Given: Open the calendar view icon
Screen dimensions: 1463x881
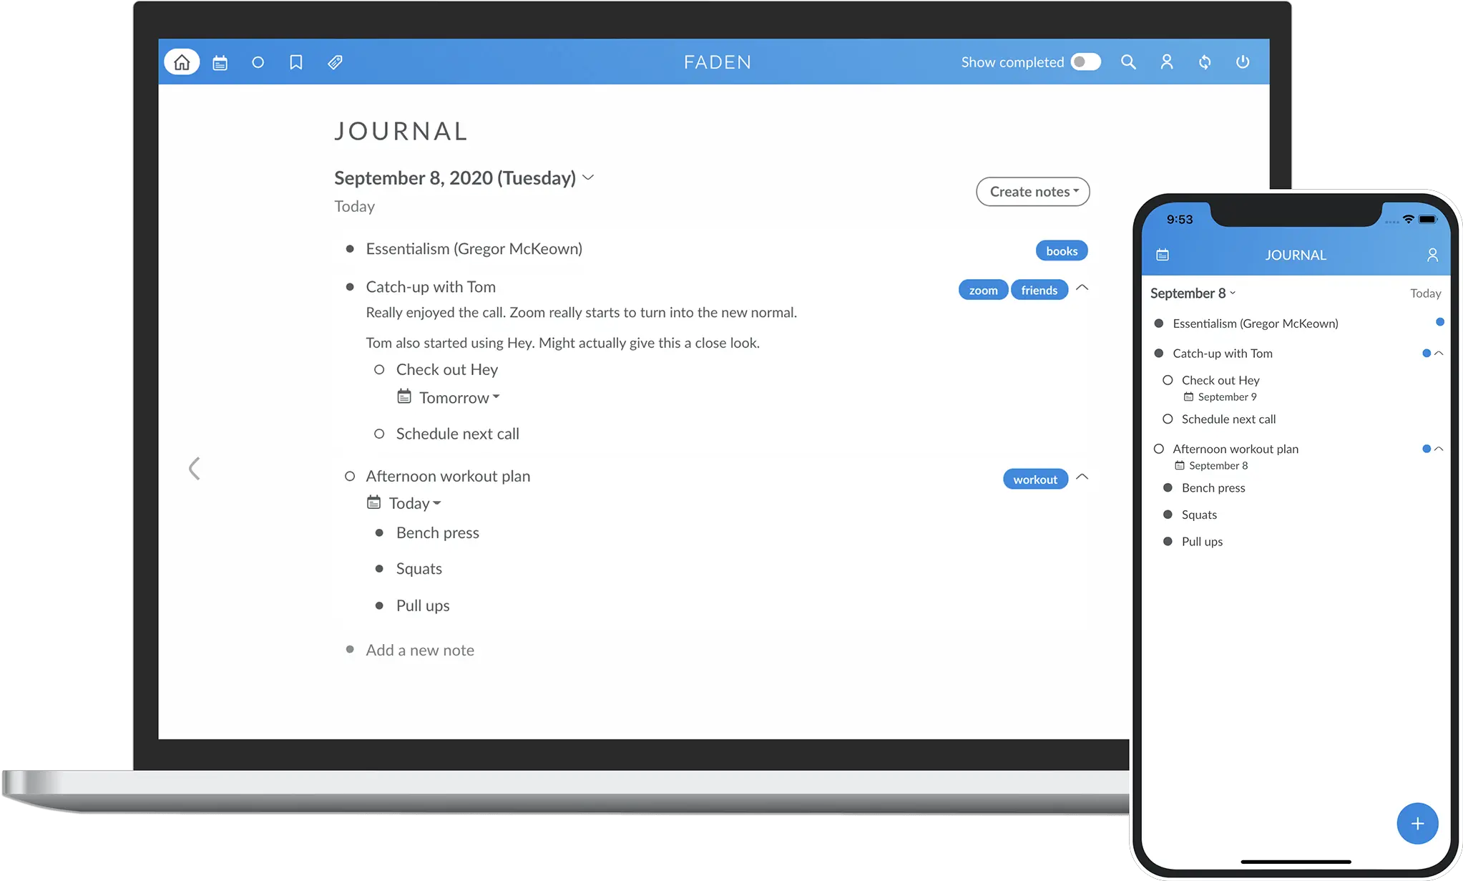Looking at the screenshot, I should [x=220, y=63].
